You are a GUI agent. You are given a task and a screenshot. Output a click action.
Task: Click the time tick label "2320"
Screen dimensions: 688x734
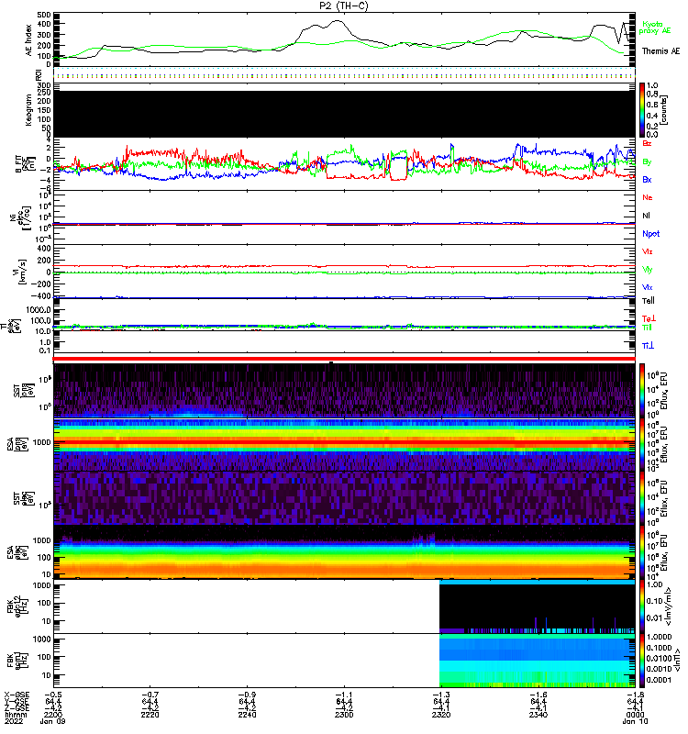441,715
